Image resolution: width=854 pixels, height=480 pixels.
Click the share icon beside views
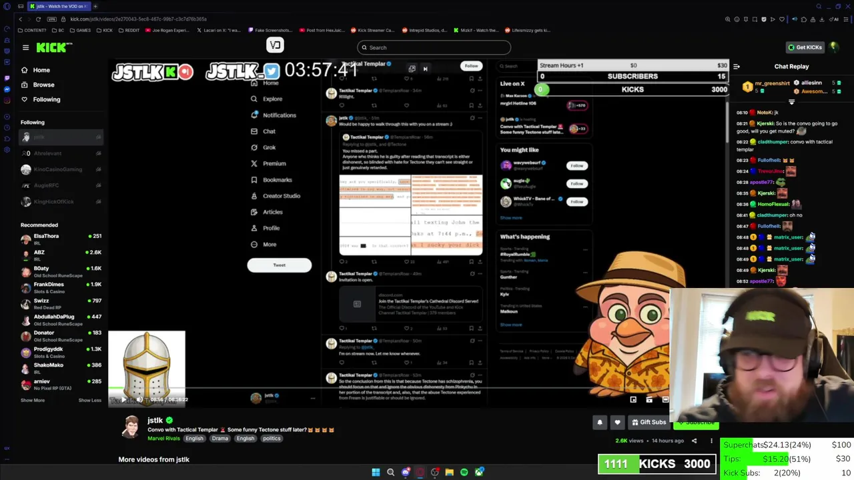(x=694, y=441)
